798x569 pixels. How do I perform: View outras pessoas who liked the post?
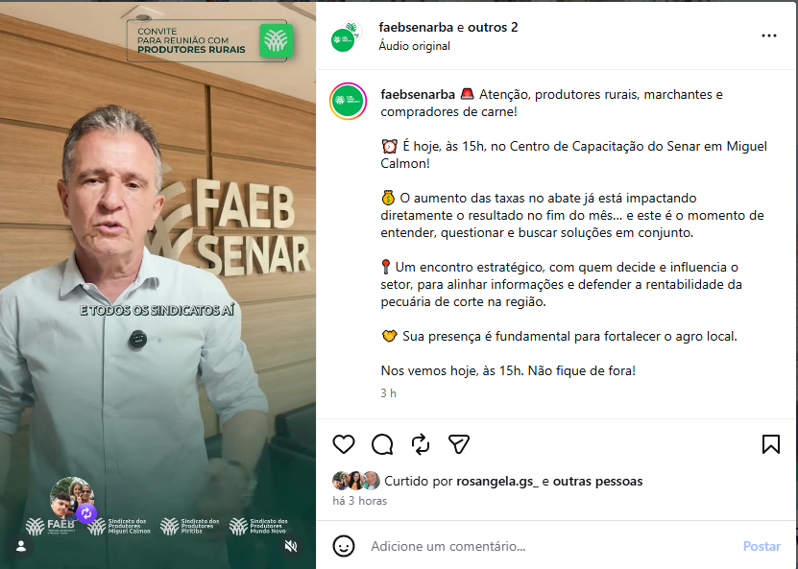coord(597,481)
